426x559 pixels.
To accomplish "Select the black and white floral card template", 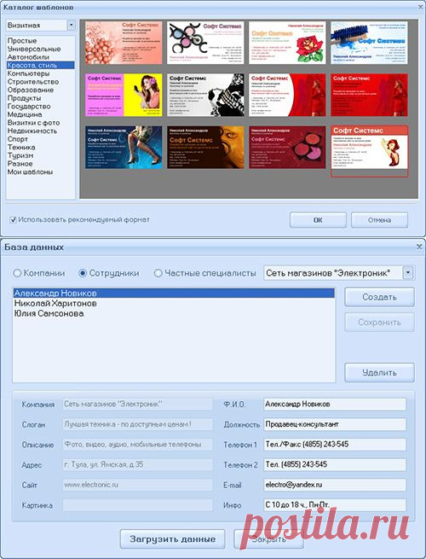I will coord(205,95).
